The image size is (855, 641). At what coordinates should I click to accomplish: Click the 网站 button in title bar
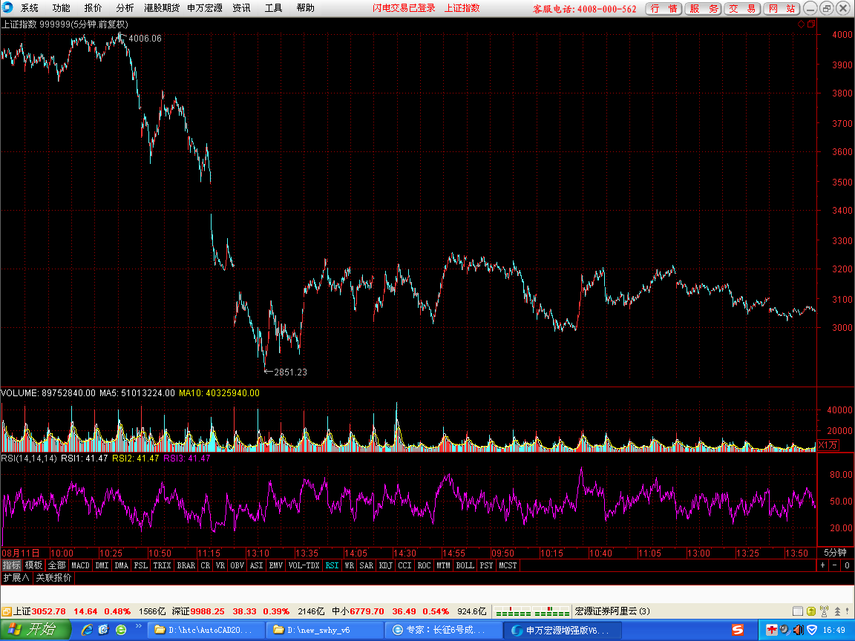point(782,9)
